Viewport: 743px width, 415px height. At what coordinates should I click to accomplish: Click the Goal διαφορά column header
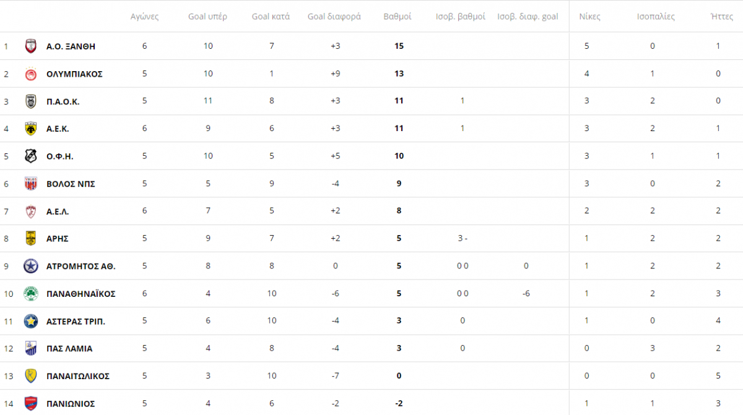(334, 17)
